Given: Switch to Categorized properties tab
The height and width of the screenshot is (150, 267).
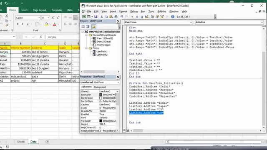Looking at the screenshot, I should [100, 87].
